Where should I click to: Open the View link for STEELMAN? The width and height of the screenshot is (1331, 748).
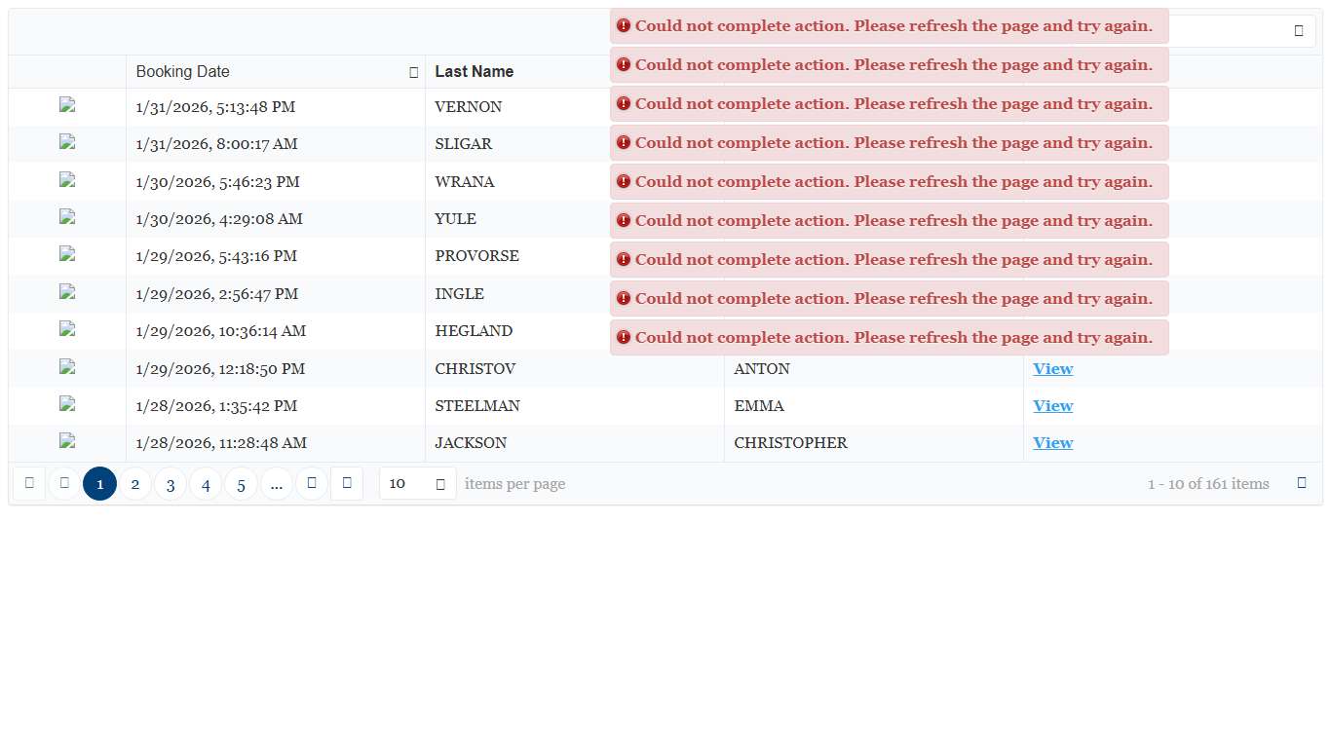1052,406
